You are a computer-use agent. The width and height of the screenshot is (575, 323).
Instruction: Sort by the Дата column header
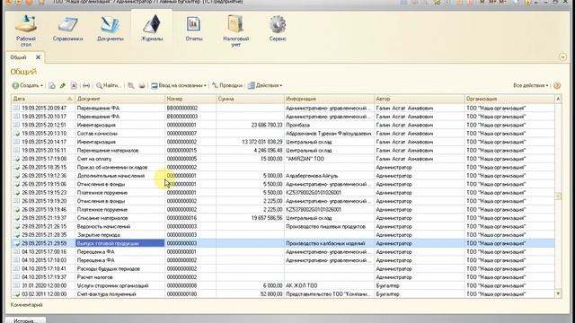43,99
